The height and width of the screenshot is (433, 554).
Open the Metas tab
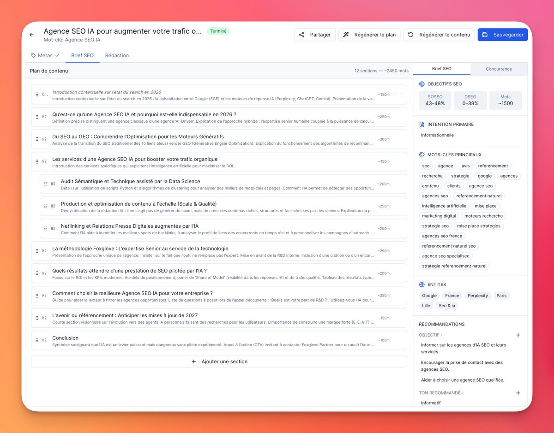point(45,55)
